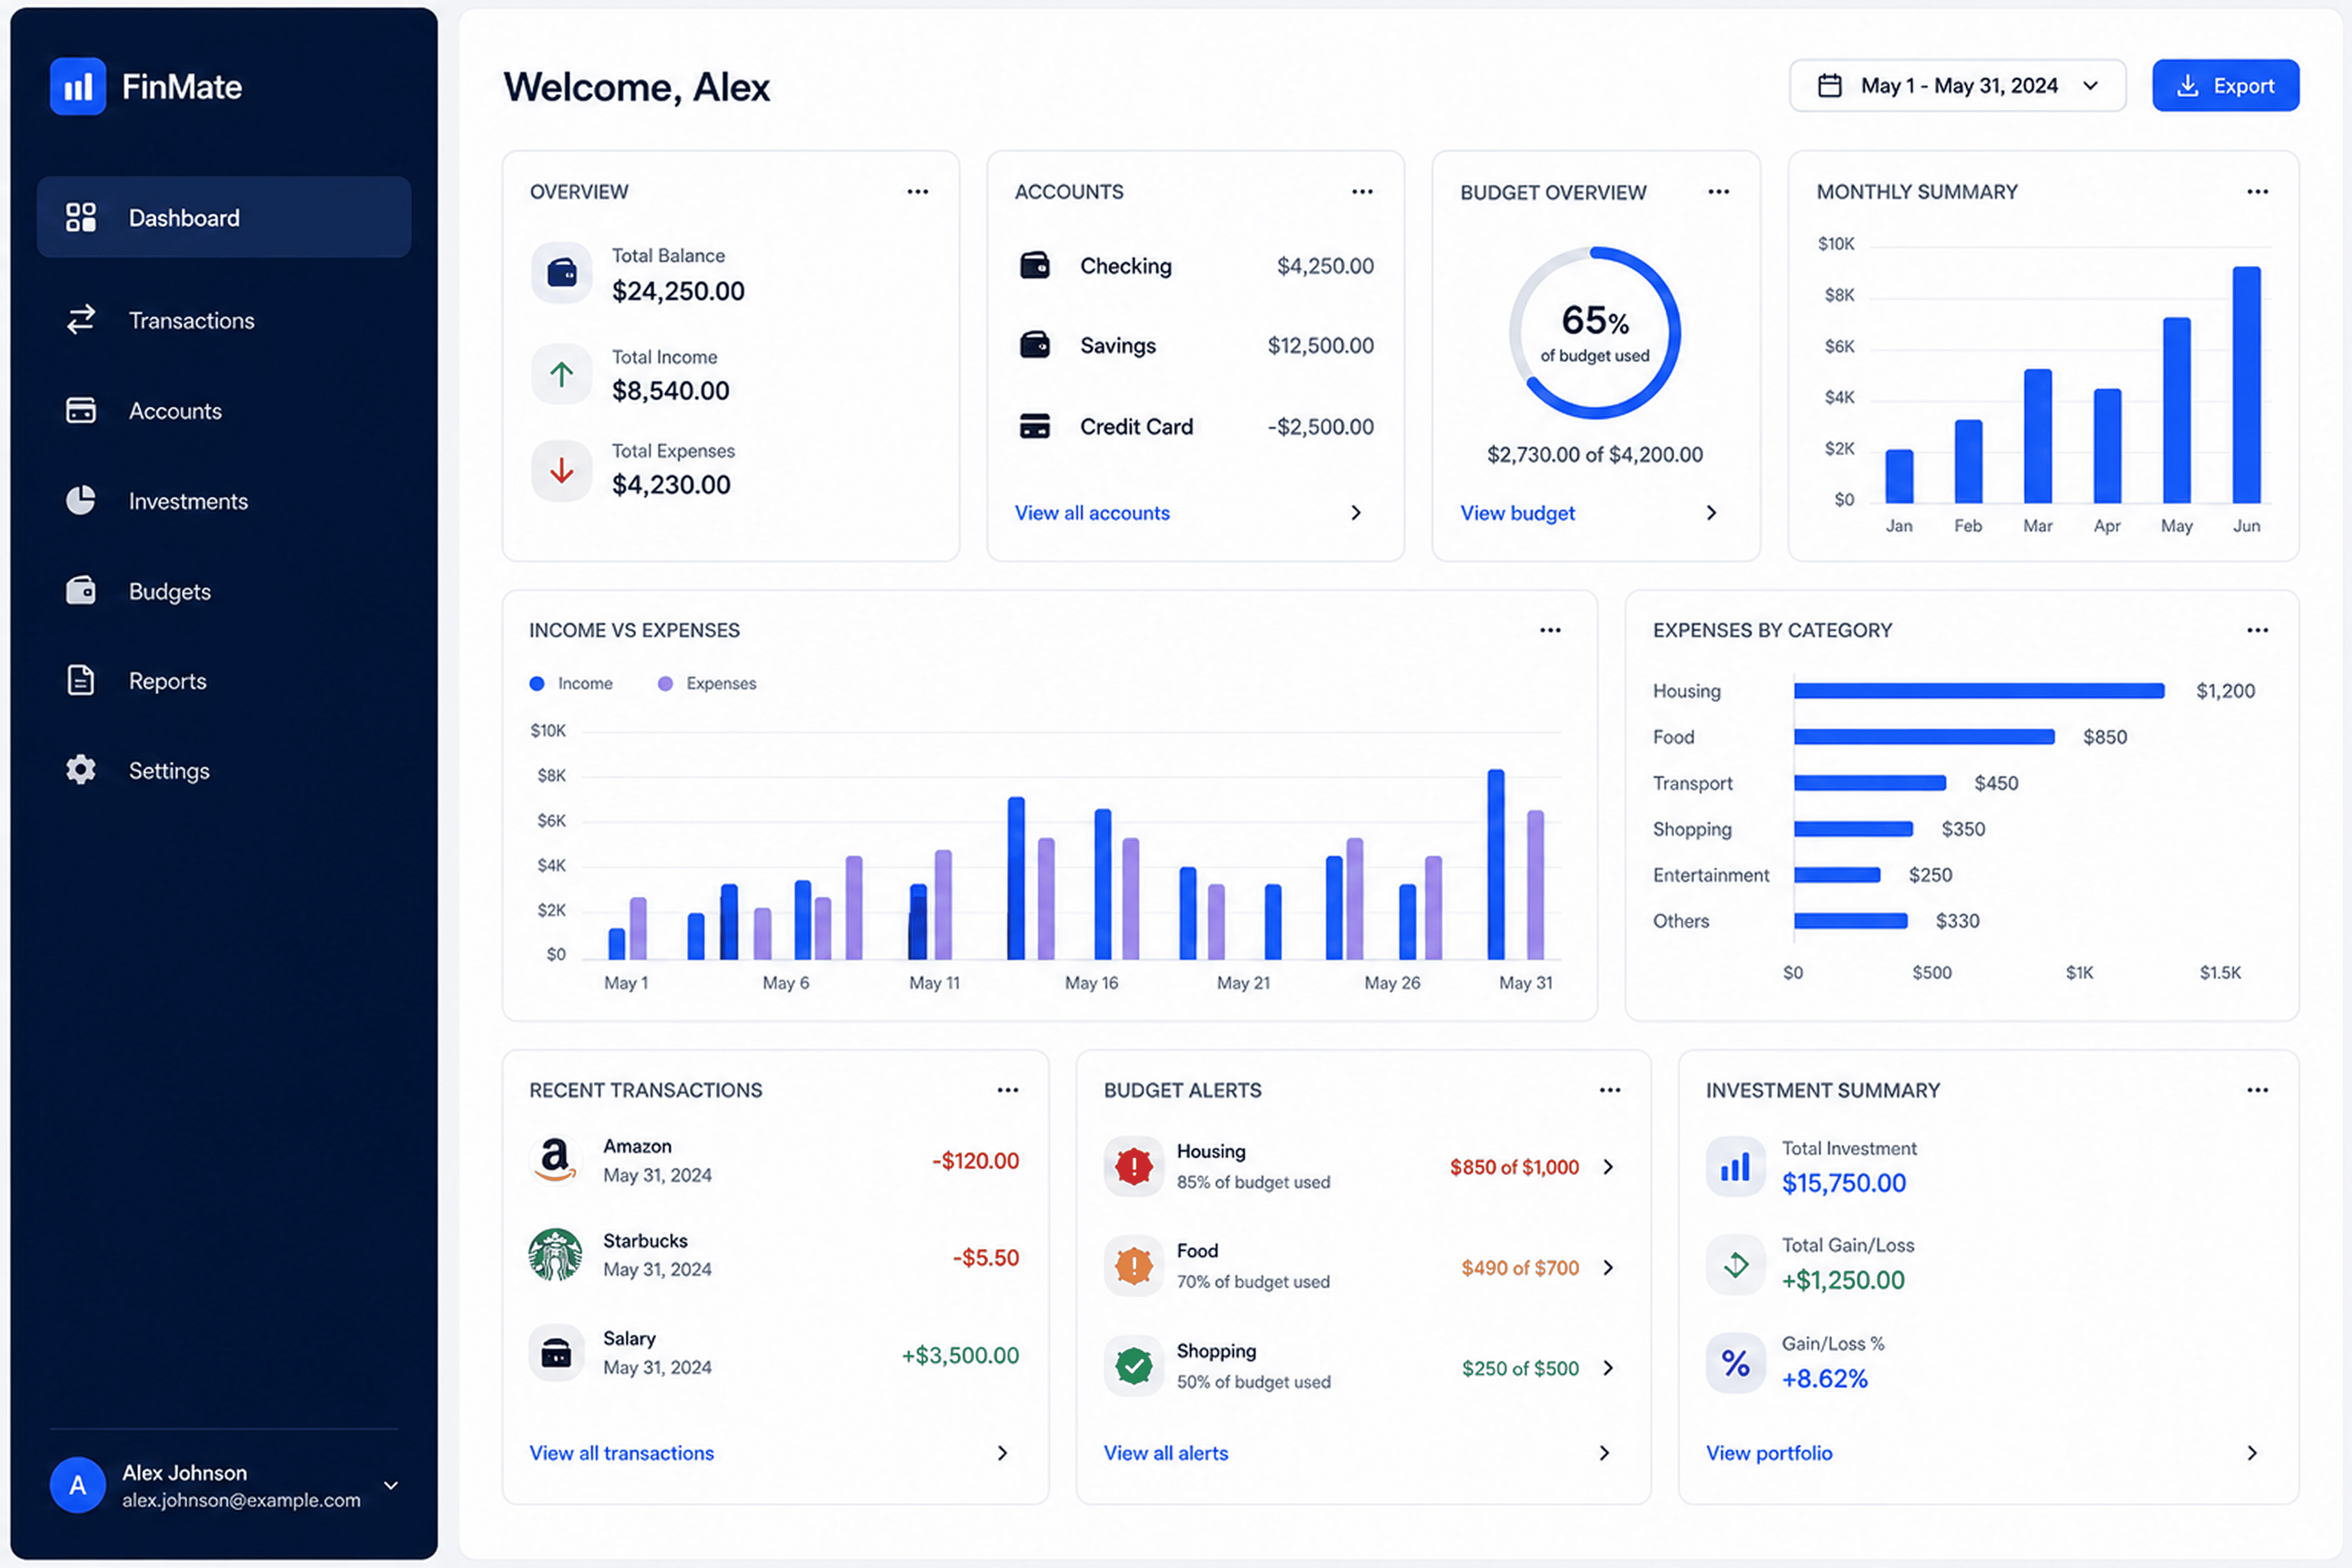Open Expenses by Category more options

[2257, 630]
